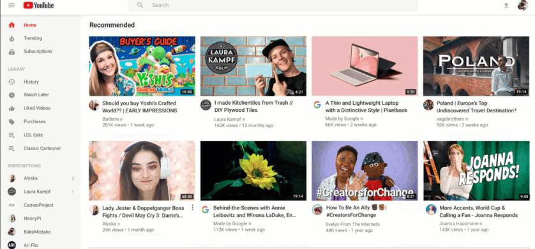This screenshot has height=249, width=535.
Task: Open 'More Accents, World Cup' title link
Action: tap(479, 211)
